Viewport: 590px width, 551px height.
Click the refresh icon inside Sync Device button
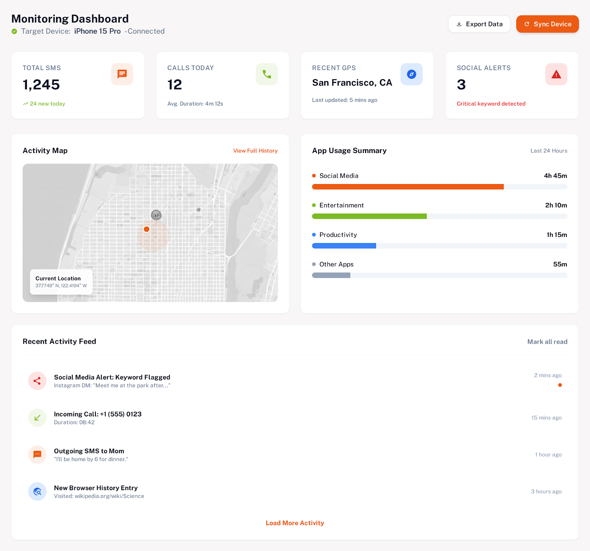point(527,24)
